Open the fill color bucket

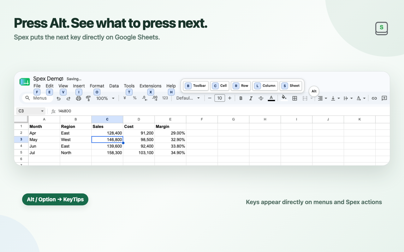pos(284,98)
